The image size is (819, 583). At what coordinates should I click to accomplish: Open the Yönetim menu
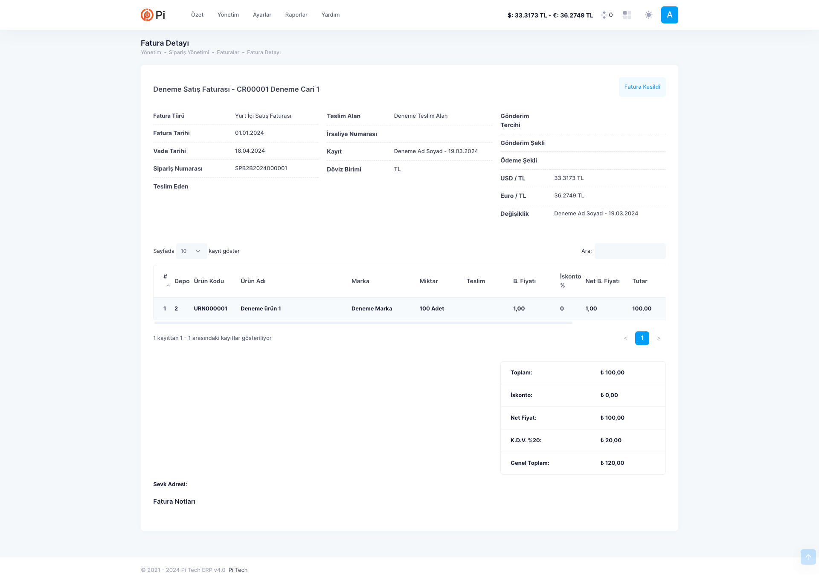click(x=228, y=15)
